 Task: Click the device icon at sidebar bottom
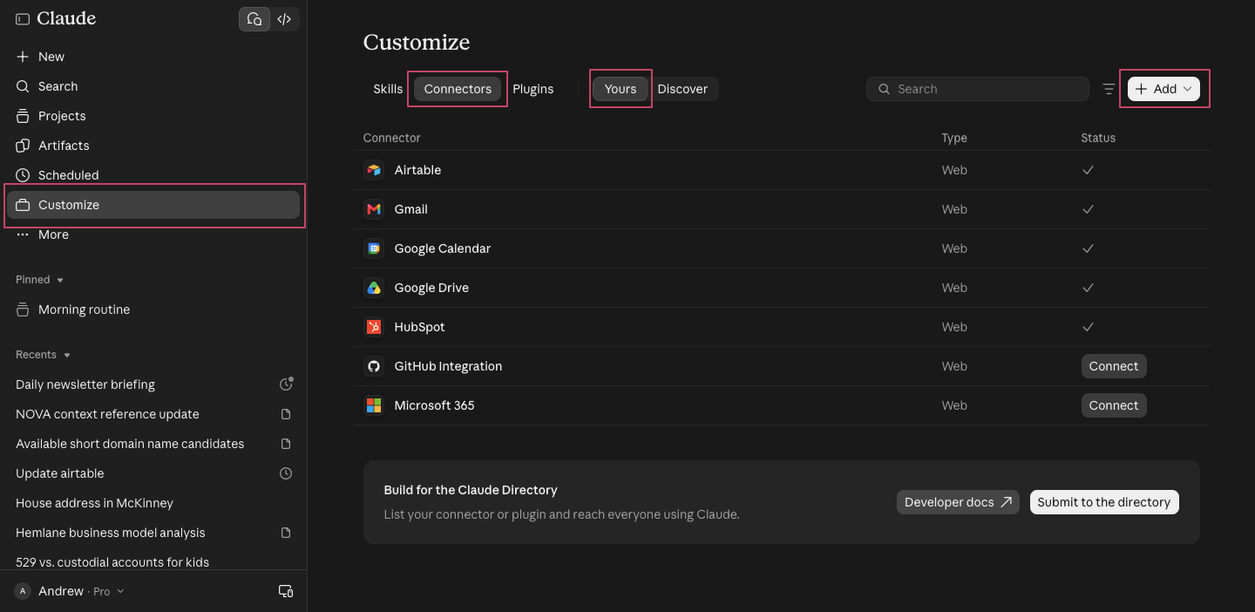pos(285,591)
